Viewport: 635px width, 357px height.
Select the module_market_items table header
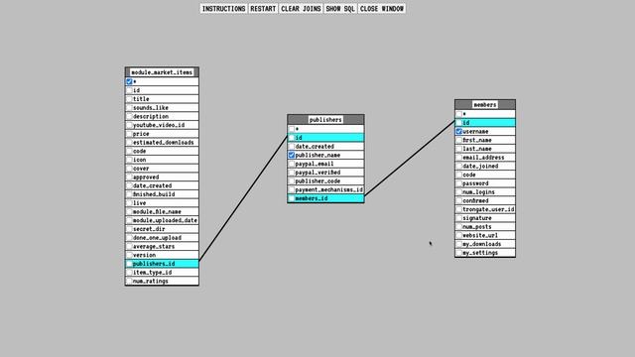162,72
